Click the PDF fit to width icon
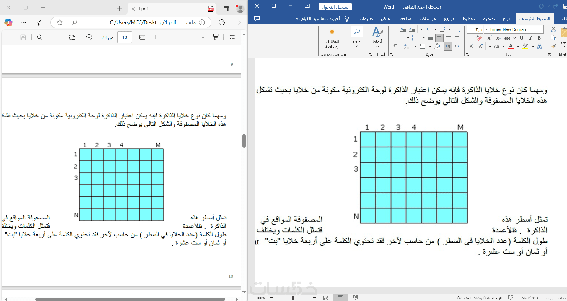Viewport: 567px width, 301px height. [142, 37]
